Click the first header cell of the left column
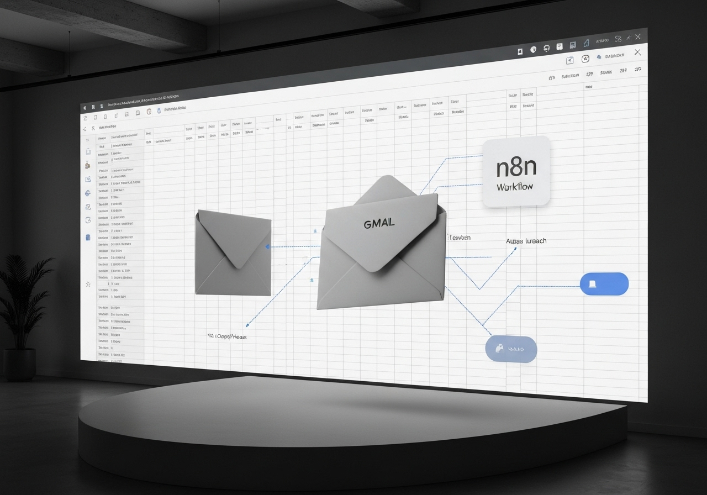Viewport: 707px width, 495px height. [x=102, y=139]
